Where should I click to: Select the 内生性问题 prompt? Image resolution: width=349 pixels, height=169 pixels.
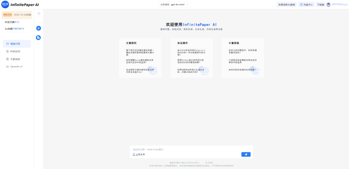pyautogui.click(x=242, y=70)
